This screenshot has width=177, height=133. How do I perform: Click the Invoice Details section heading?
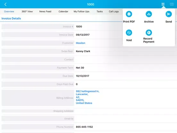tap(11, 18)
